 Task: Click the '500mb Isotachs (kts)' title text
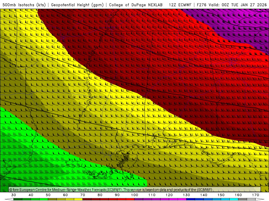pyautogui.click(x=24, y=5)
